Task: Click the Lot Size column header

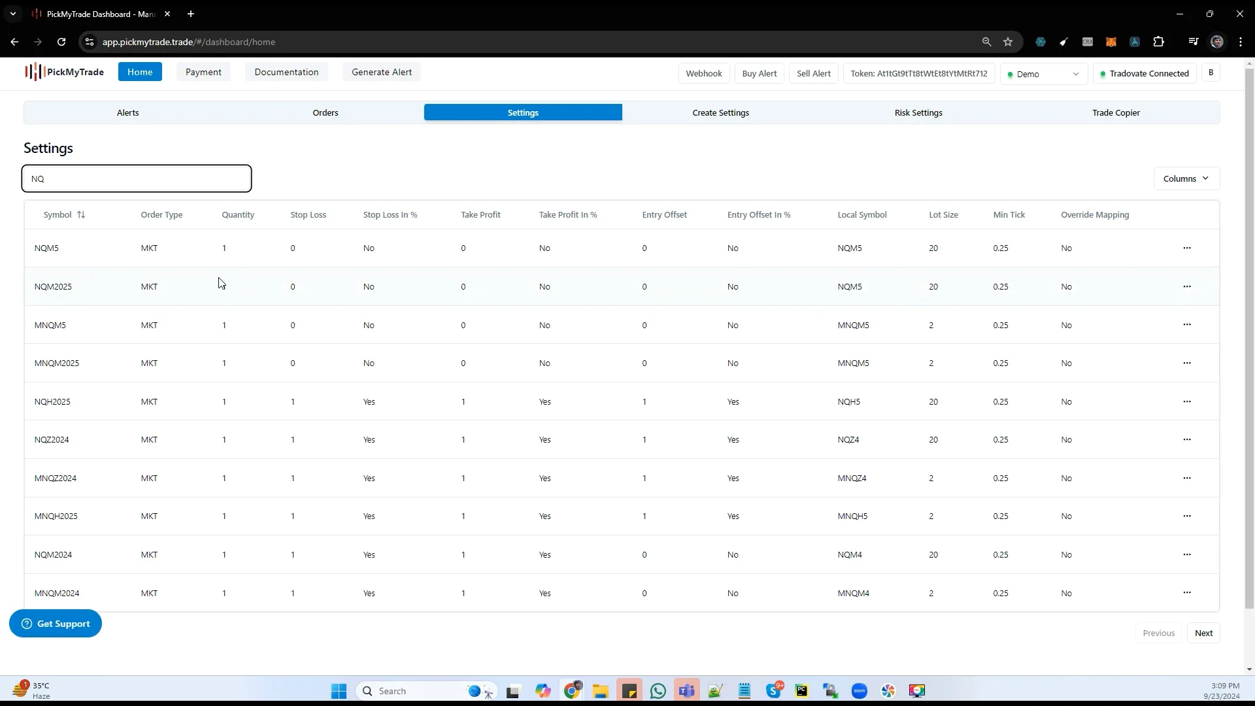Action: click(x=943, y=214)
